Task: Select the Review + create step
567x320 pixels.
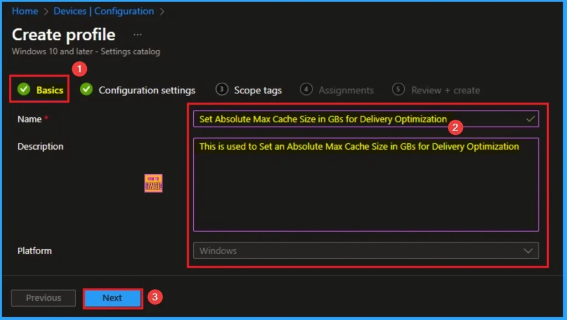Action: (x=445, y=90)
